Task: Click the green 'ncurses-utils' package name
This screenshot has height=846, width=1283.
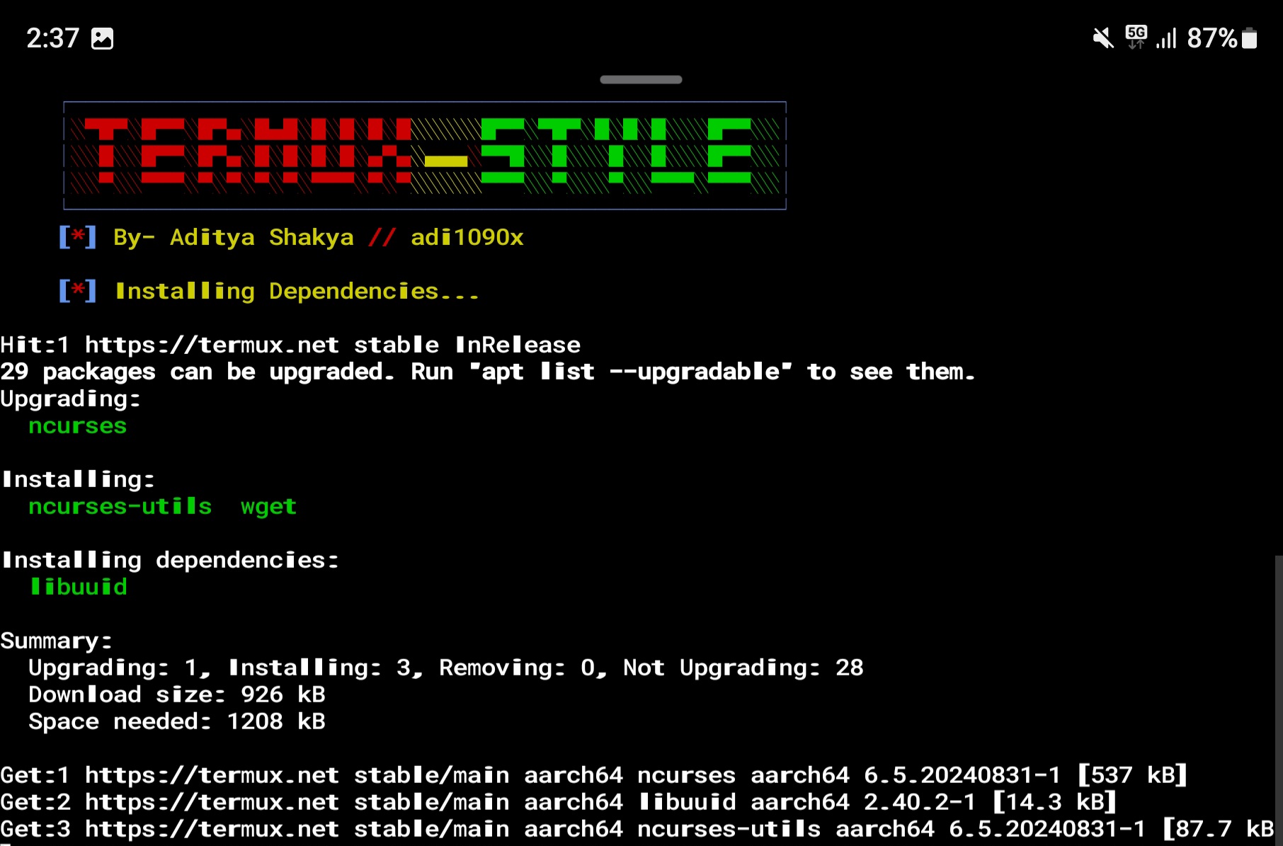Action: (x=120, y=506)
